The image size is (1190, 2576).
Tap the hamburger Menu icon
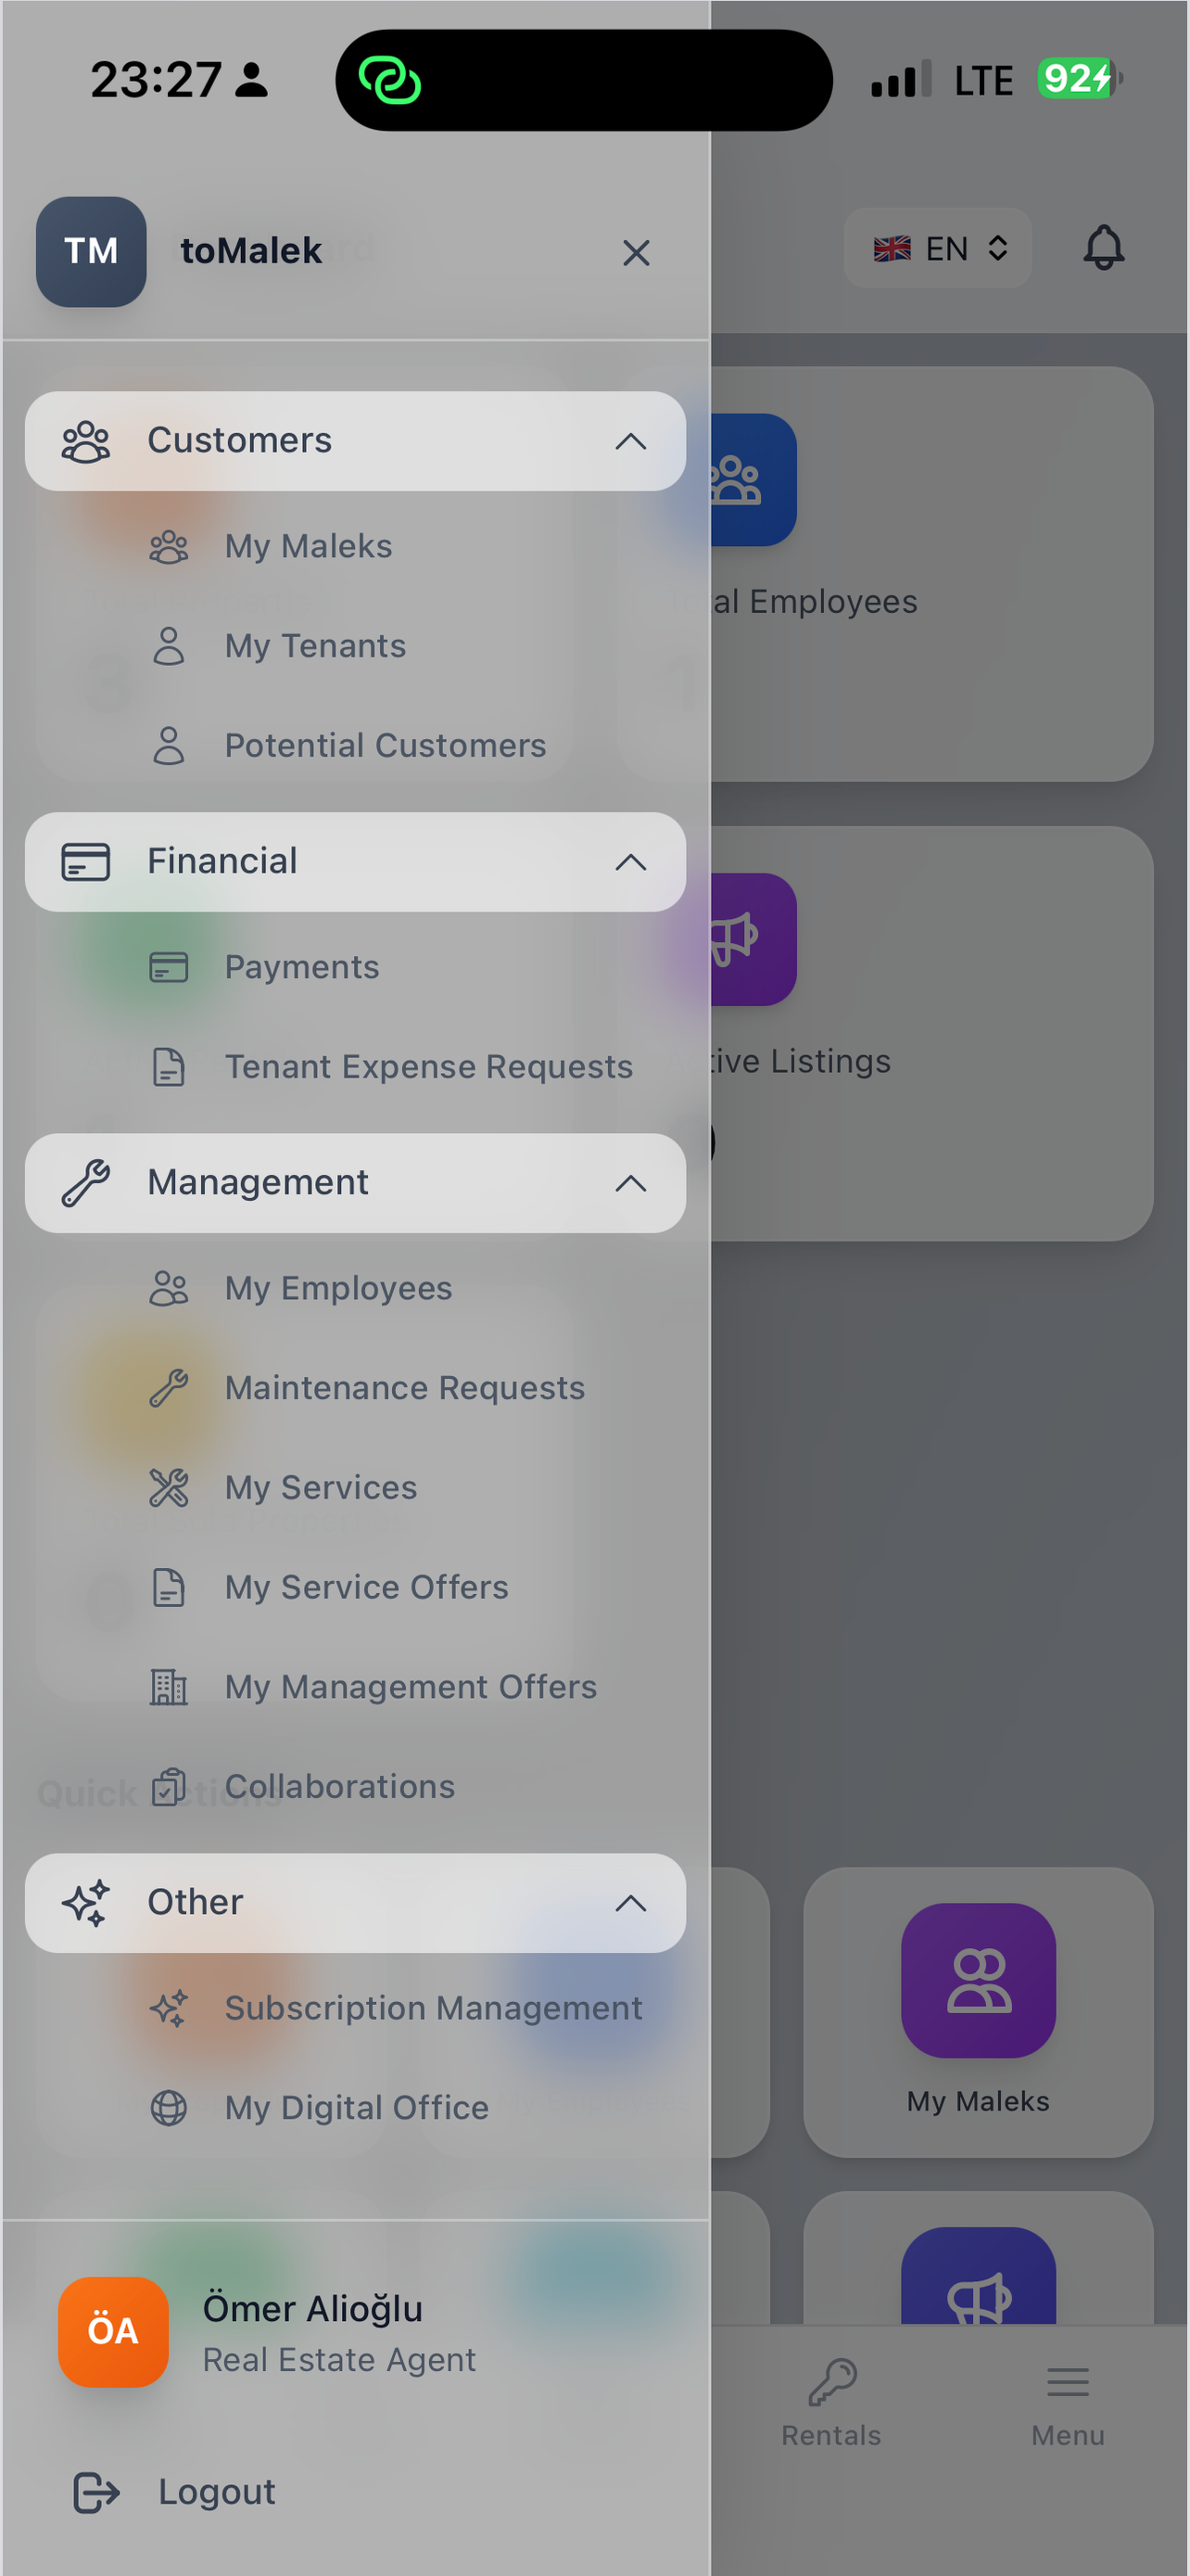click(x=1067, y=2383)
